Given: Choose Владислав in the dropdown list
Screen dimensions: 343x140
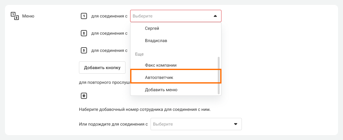Looking at the screenshot, I should [x=156, y=41].
